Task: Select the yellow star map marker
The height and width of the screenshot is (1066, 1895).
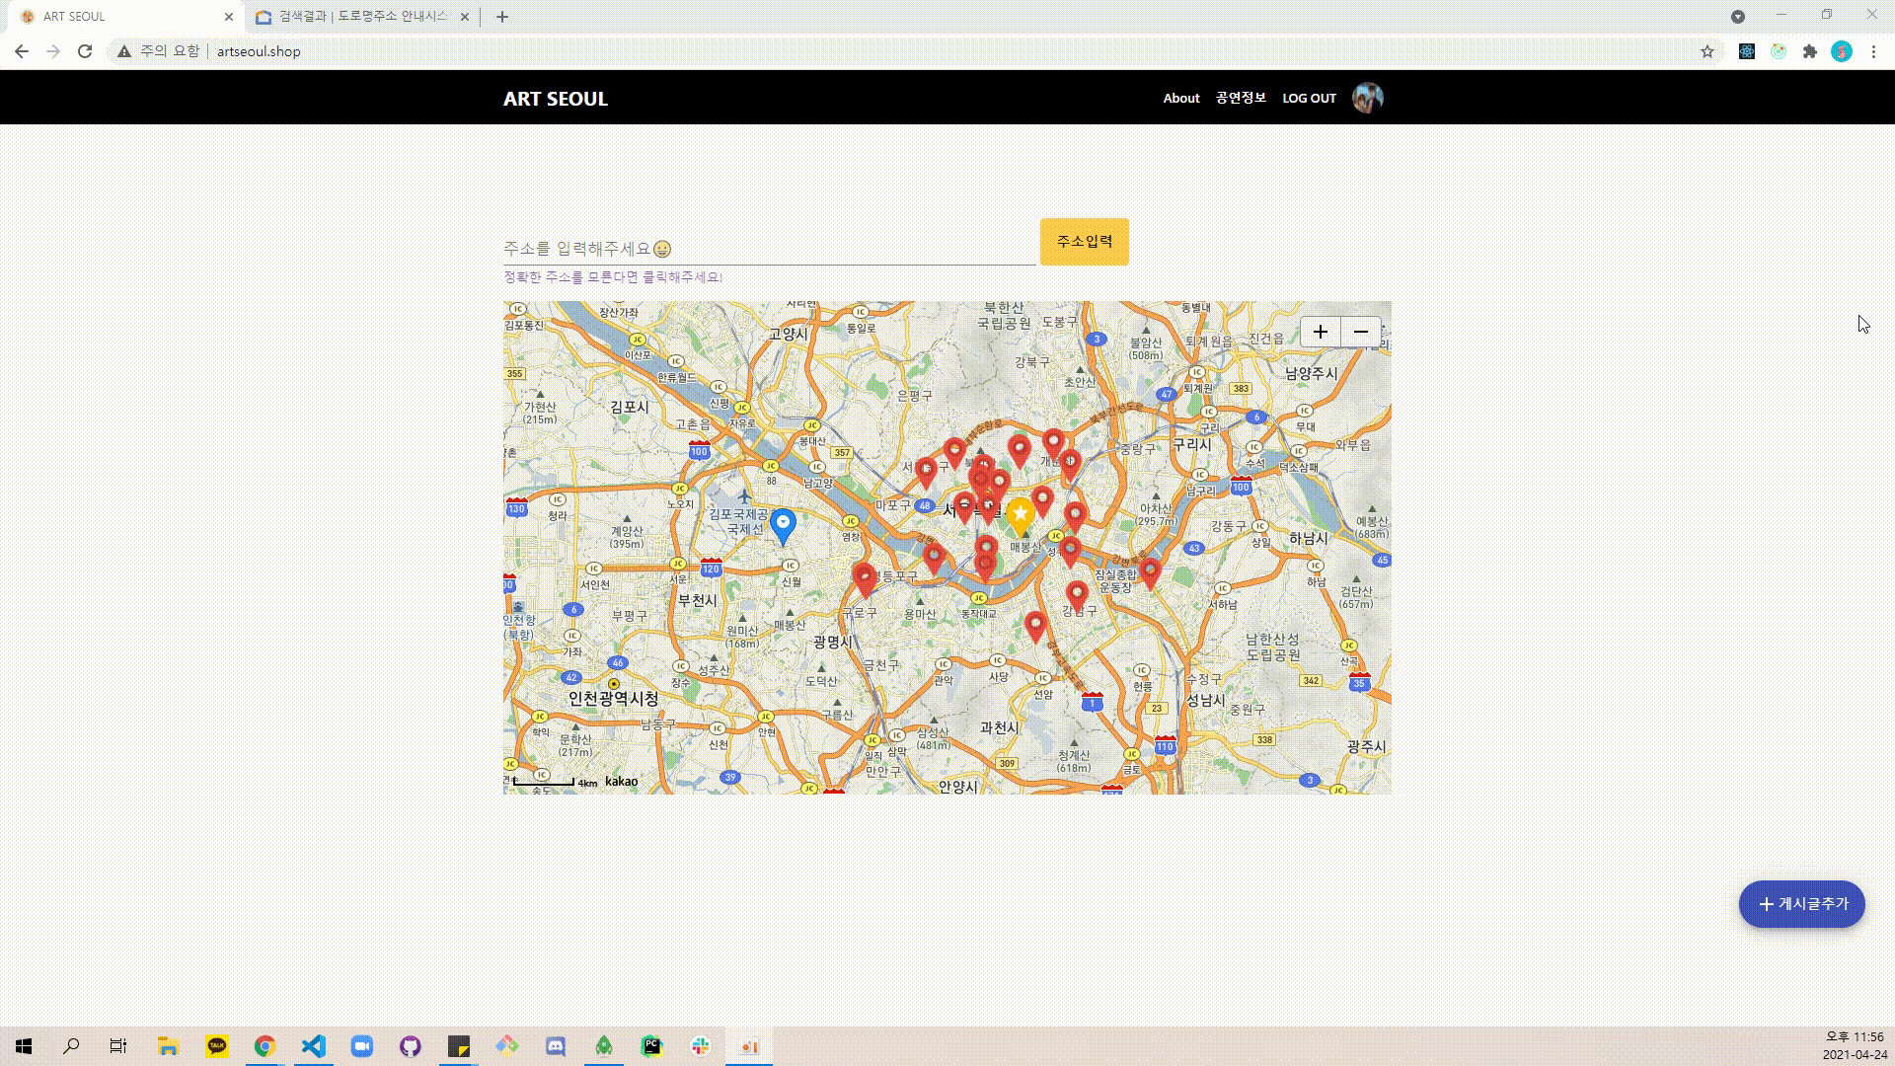Action: point(1020,516)
